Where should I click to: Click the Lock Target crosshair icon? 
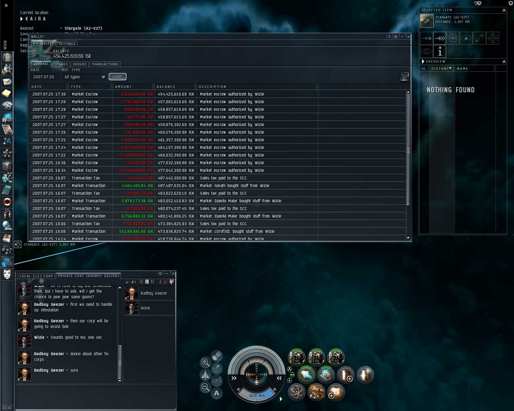coord(493,38)
